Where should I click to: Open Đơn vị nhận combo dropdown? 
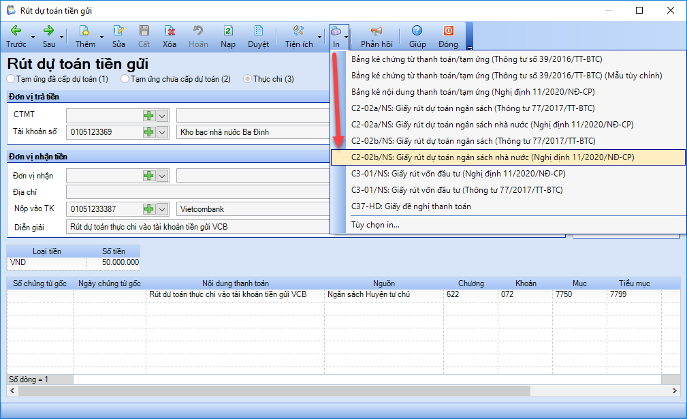[x=162, y=176]
